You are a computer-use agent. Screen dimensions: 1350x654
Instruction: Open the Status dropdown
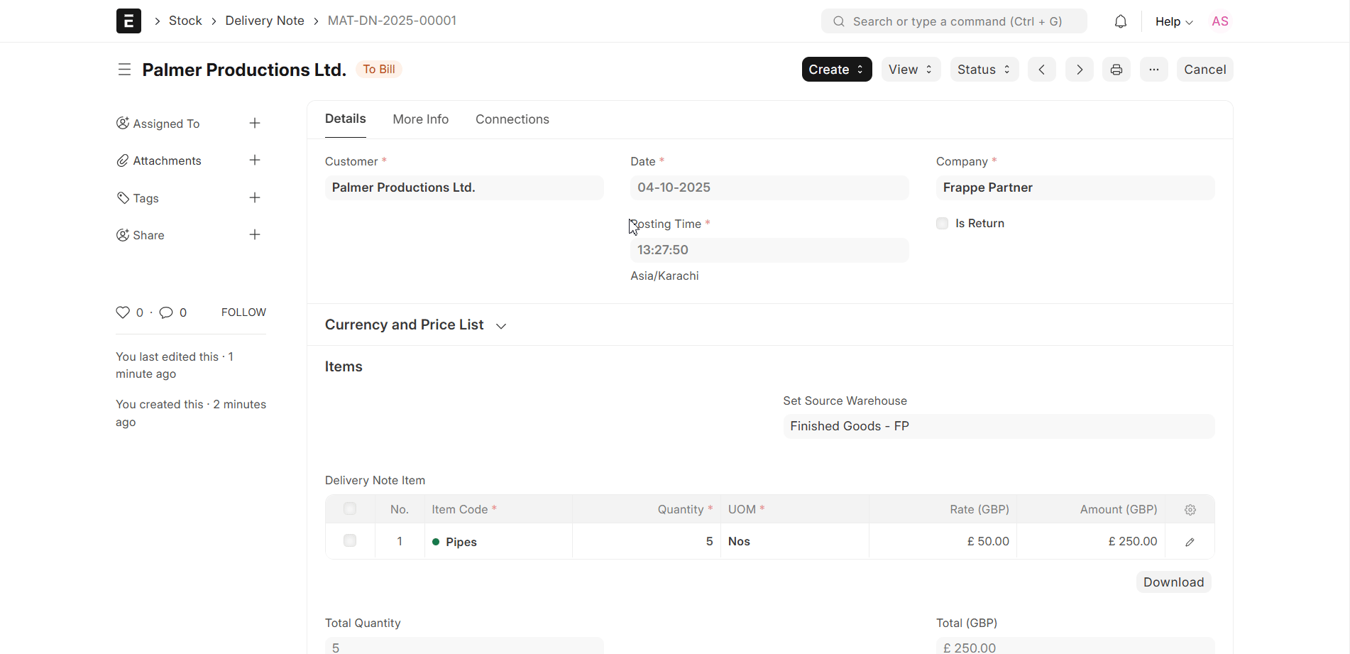(x=984, y=70)
